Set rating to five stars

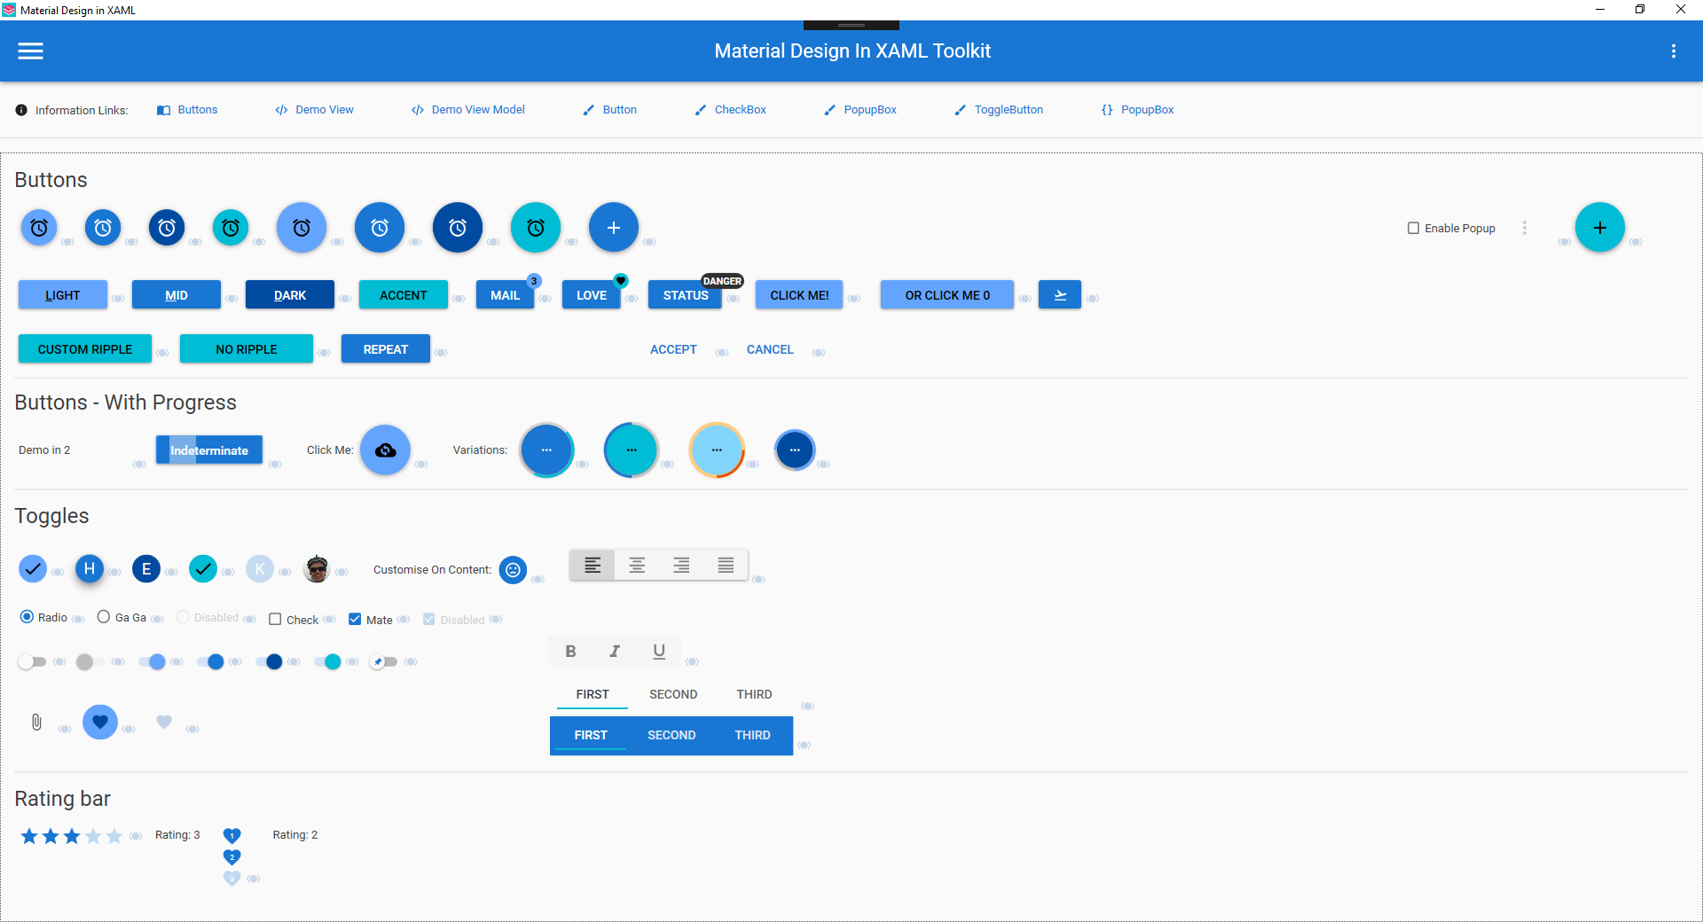coord(115,835)
